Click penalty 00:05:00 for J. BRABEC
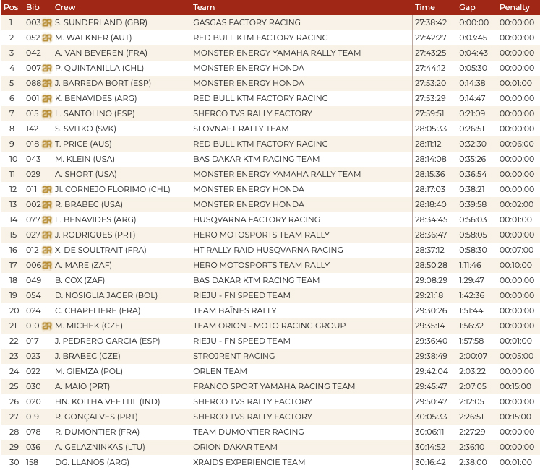Viewport: 540px width, 470px height. [x=517, y=356]
